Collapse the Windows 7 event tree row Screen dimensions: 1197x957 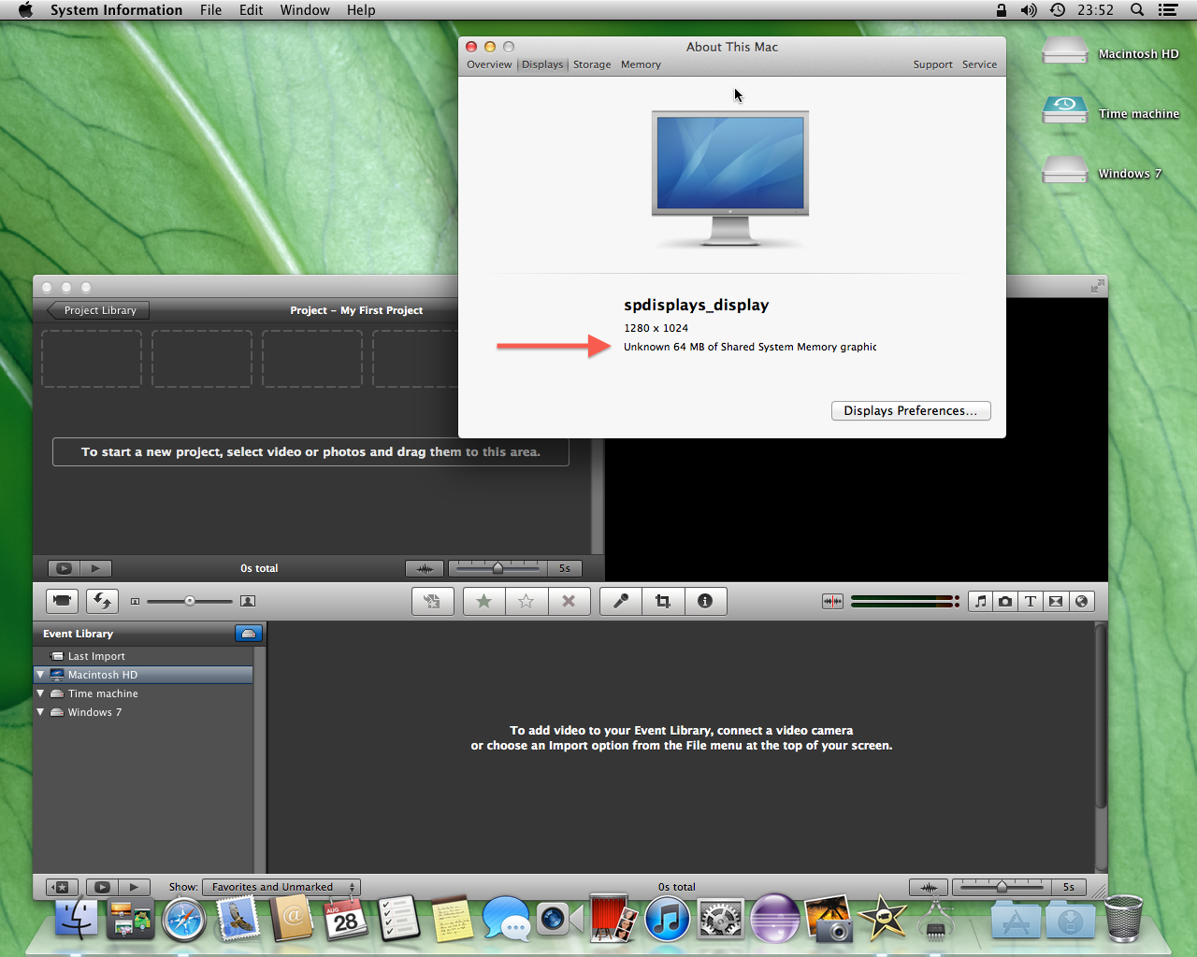pos(40,712)
